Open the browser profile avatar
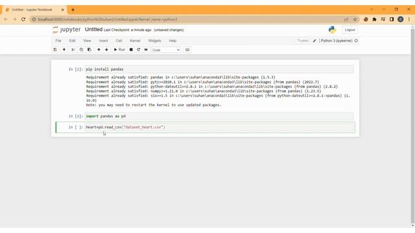The image size is (415, 233). click(x=401, y=19)
